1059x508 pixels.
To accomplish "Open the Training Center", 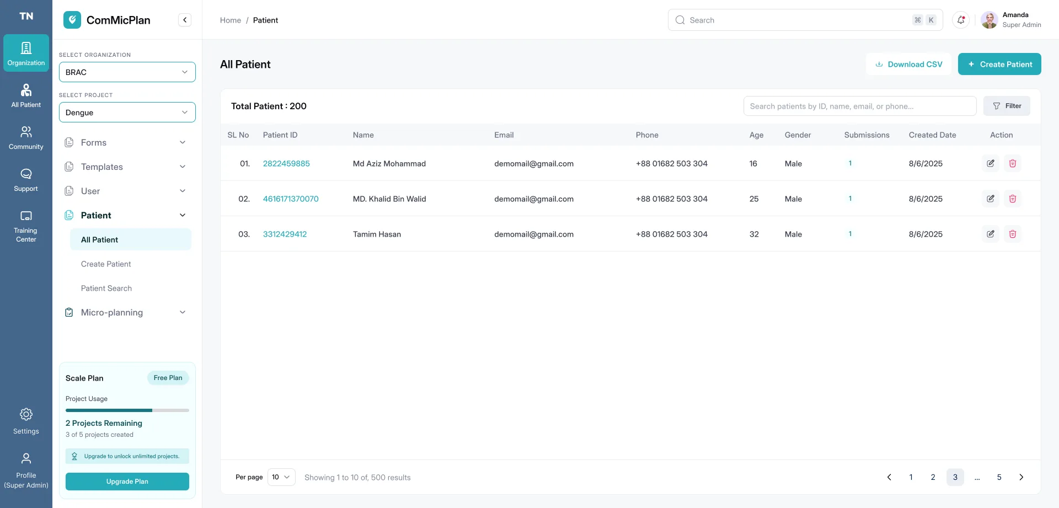I will pyautogui.click(x=26, y=226).
